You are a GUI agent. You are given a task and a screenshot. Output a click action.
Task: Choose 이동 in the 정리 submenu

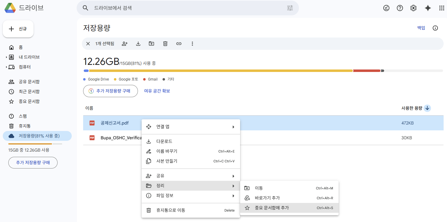pos(258,188)
